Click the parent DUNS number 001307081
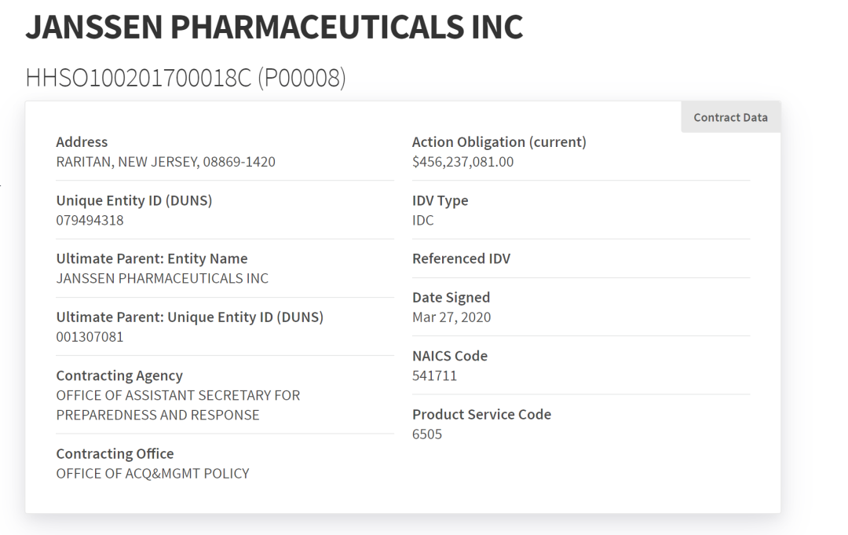The image size is (848, 535). coord(90,337)
